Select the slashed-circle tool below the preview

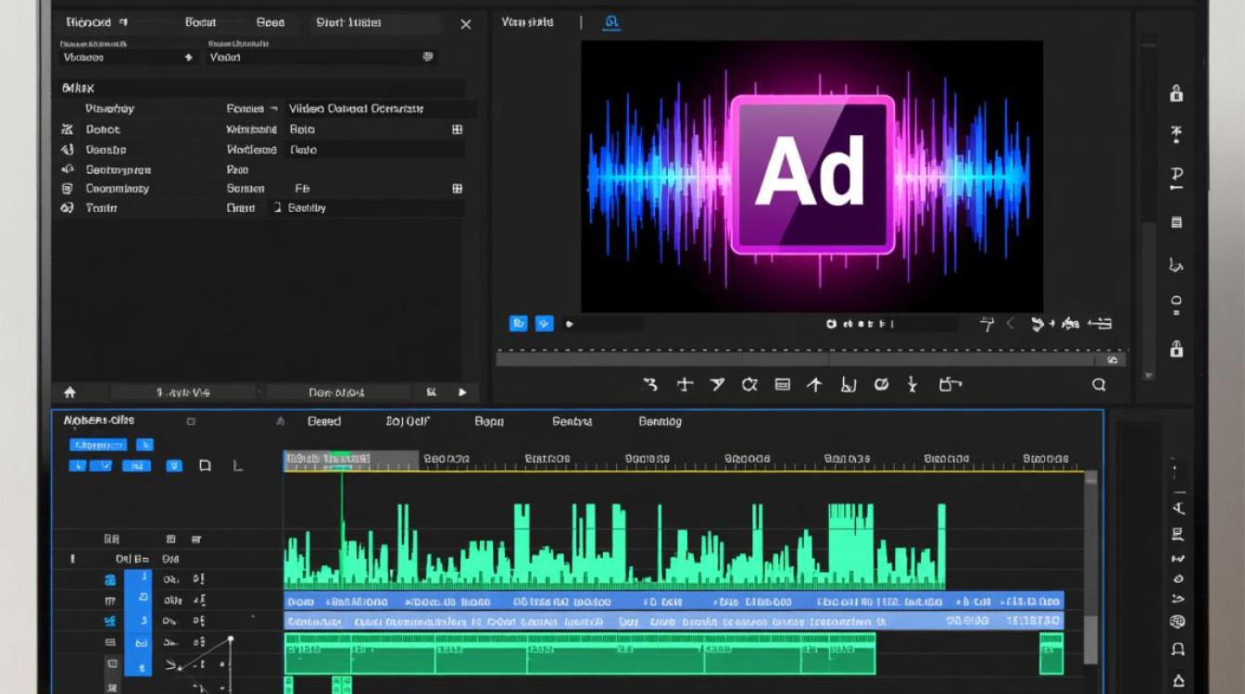[x=882, y=384]
